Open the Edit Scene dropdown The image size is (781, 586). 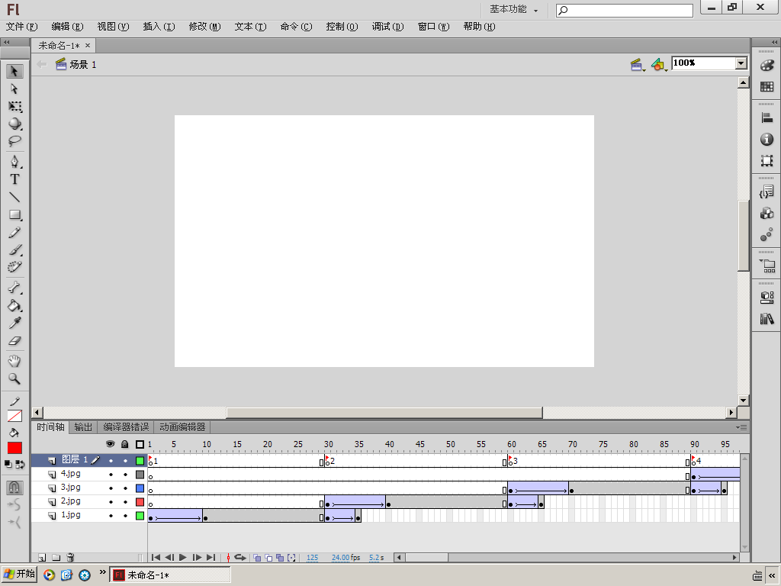coord(638,65)
